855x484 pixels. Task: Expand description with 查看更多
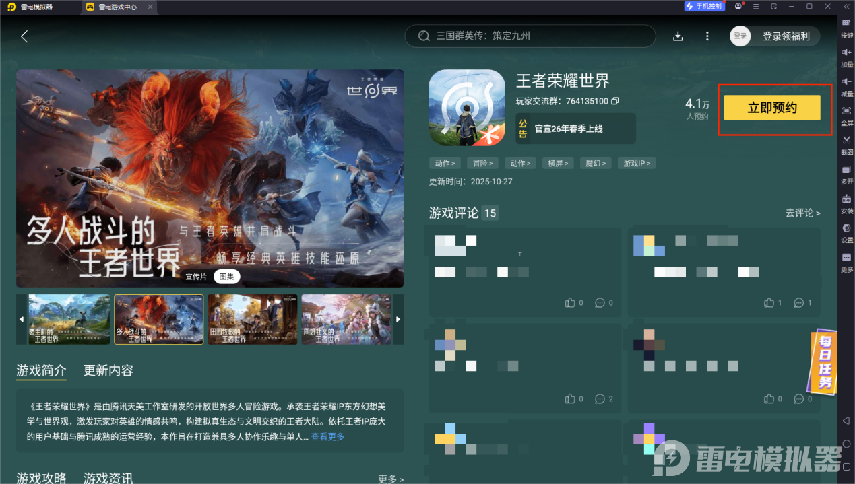tap(327, 437)
